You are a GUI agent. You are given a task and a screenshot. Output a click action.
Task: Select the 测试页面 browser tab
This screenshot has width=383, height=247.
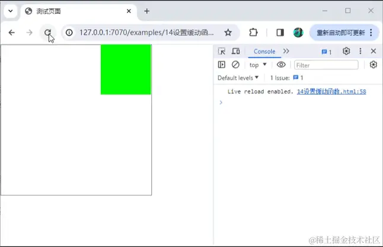click(x=79, y=11)
